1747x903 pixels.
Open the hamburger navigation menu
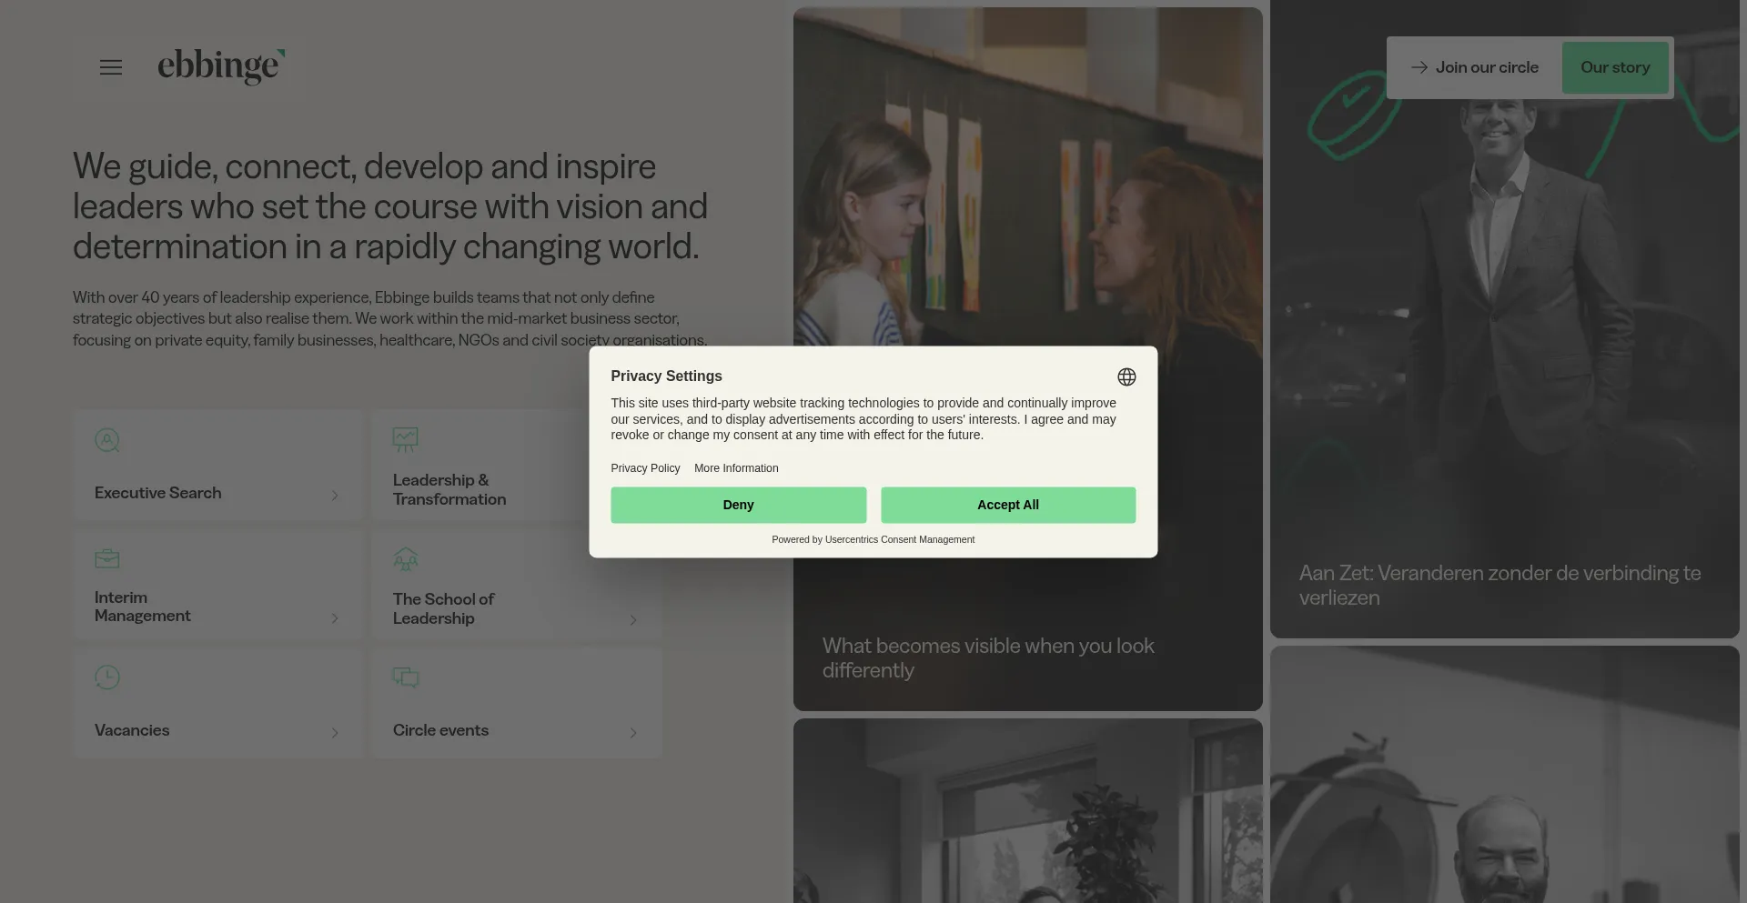(111, 67)
